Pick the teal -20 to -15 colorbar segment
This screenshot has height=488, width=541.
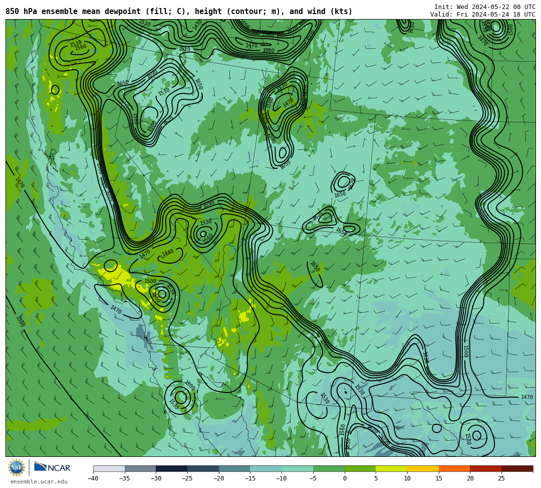click(x=234, y=468)
